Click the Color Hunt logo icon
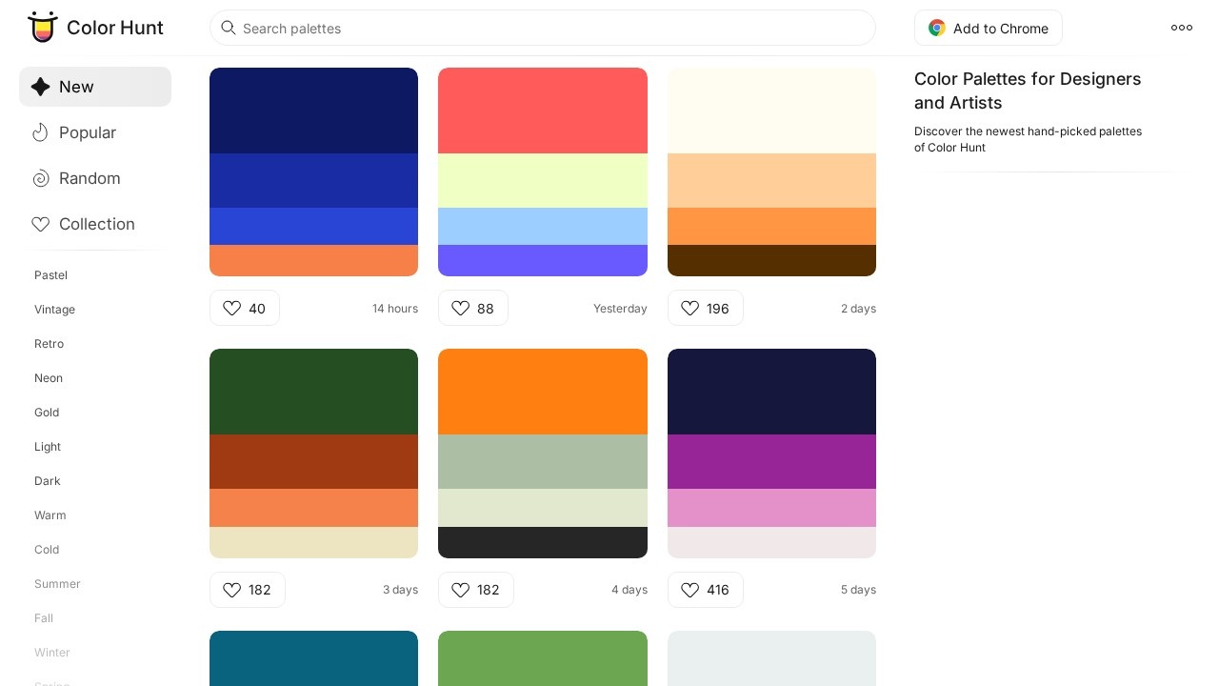 43,28
